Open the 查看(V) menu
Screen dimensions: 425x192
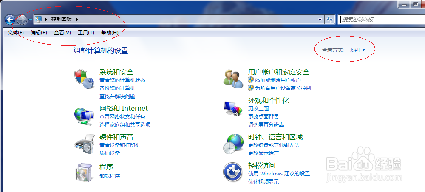pyautogui.click(x=62, y=33)
